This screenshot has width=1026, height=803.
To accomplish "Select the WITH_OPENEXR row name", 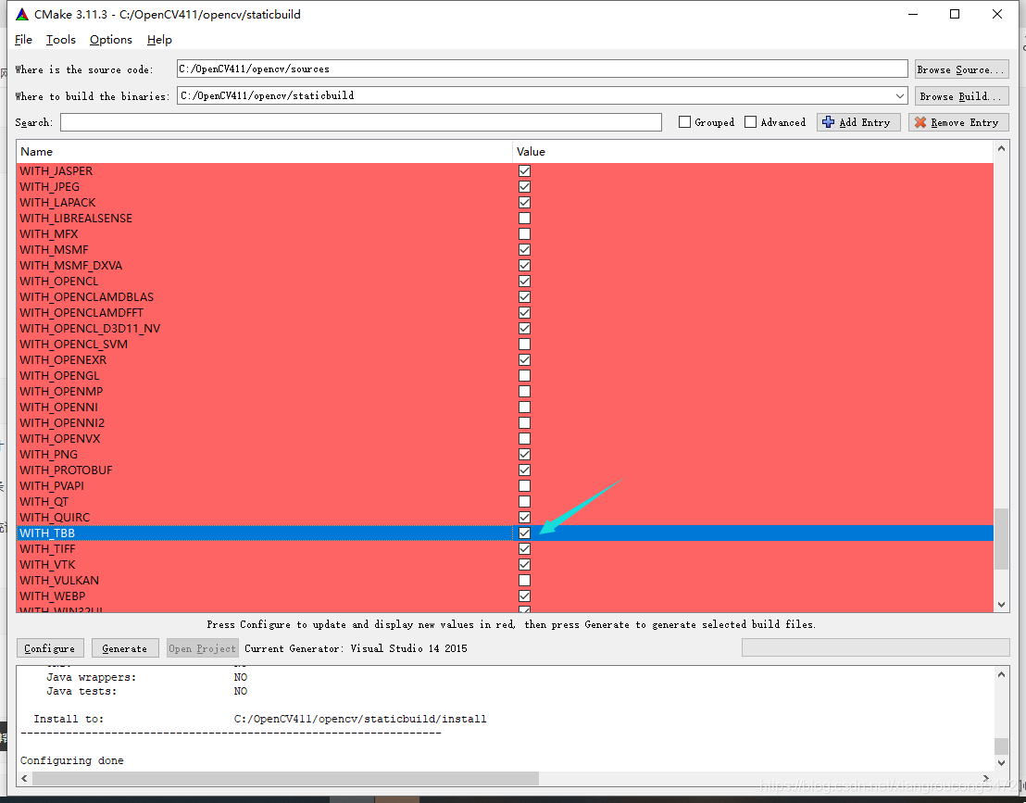I will coord(63,360).
